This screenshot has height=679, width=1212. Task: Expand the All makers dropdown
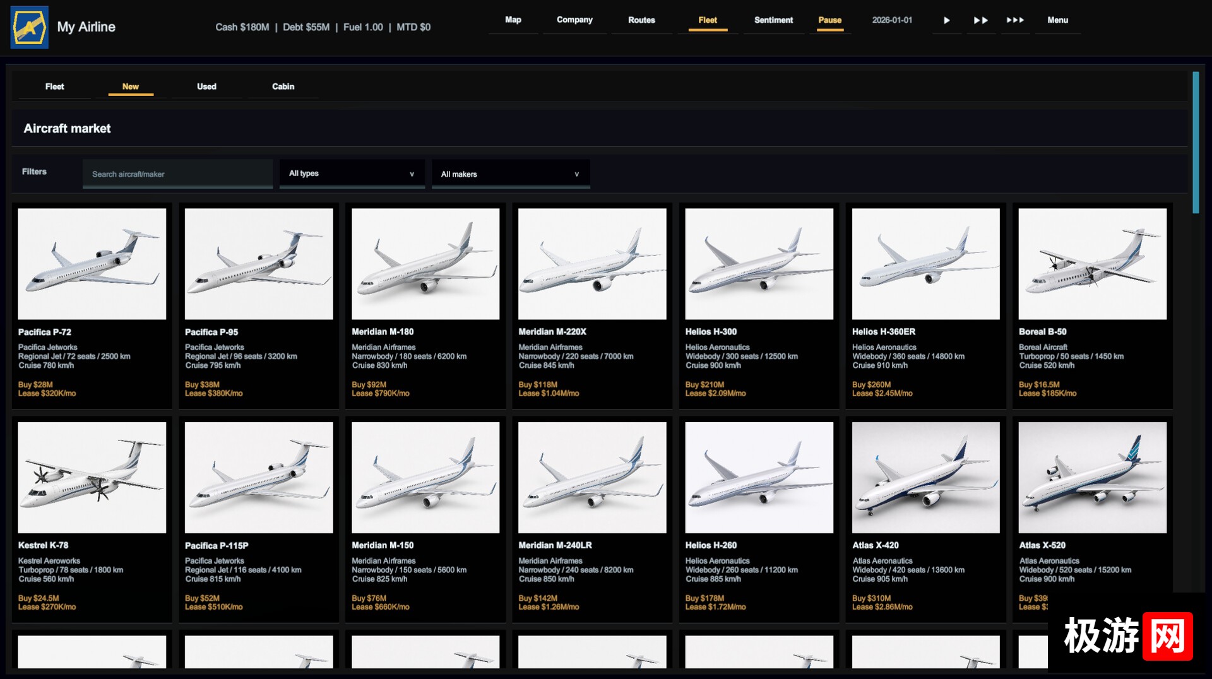[511, 174]
